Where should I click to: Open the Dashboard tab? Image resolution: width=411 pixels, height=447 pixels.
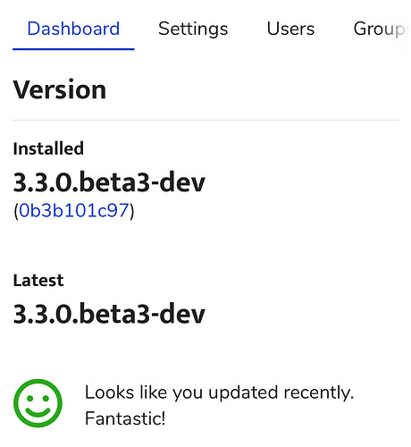click(73, 29)
